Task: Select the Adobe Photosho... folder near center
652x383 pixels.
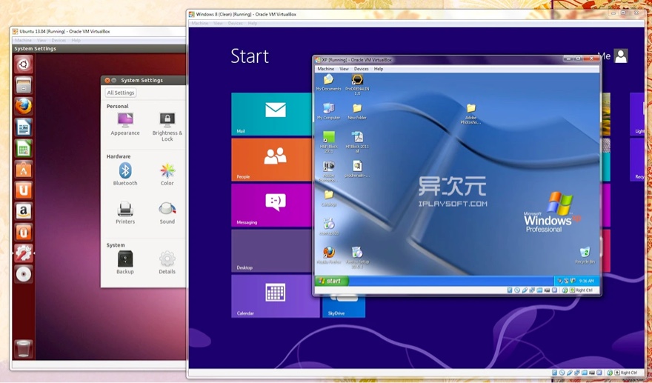Action: tap(470, 113)
